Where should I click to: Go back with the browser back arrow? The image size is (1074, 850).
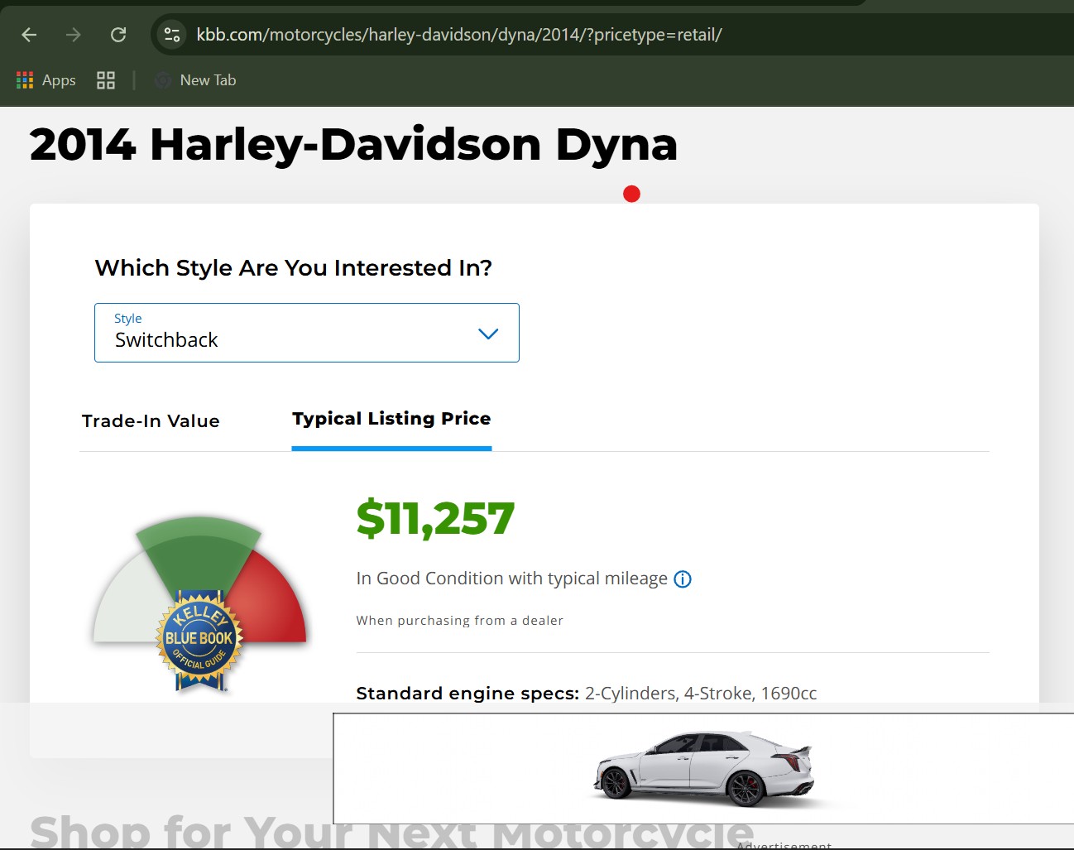click(29, 35)
